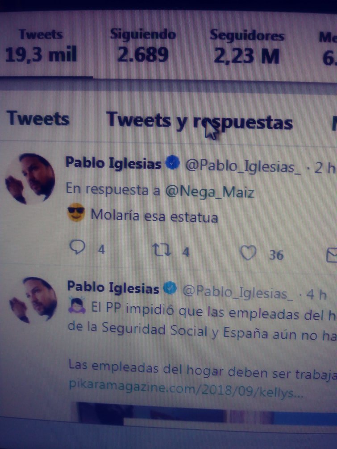Click the emoji before El PP impidió text
Viewport: 337px width, 449px height.
76,305
